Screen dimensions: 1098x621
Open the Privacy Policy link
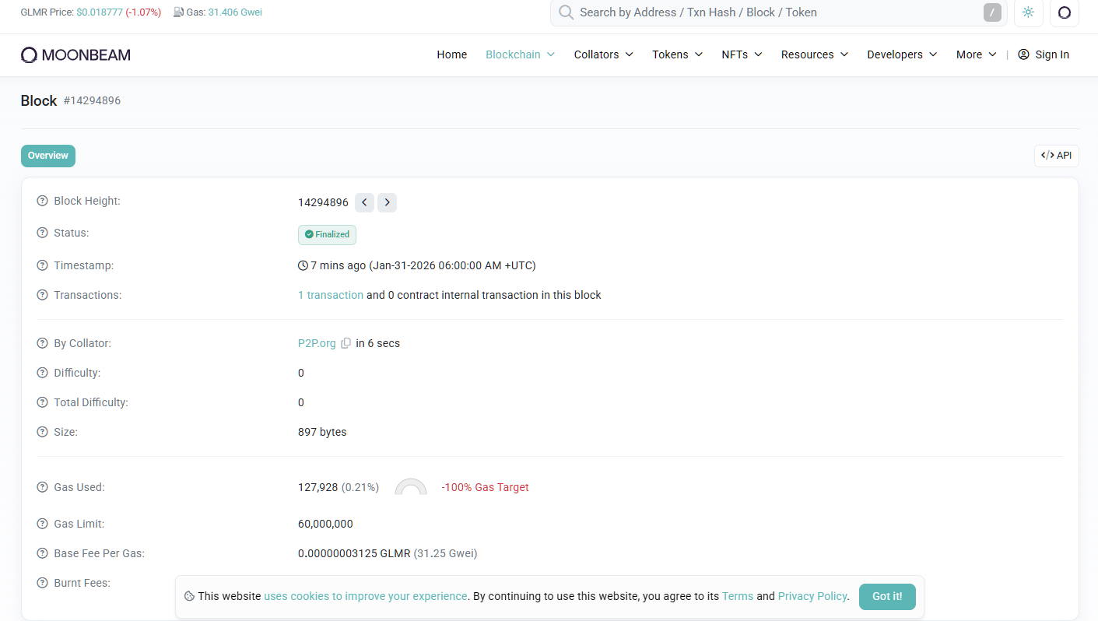pyautogui.click(x=812, y=596)
